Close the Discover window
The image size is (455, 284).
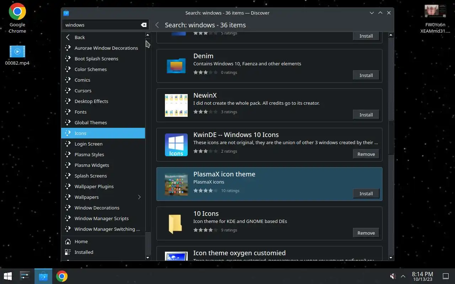[389, 13]
